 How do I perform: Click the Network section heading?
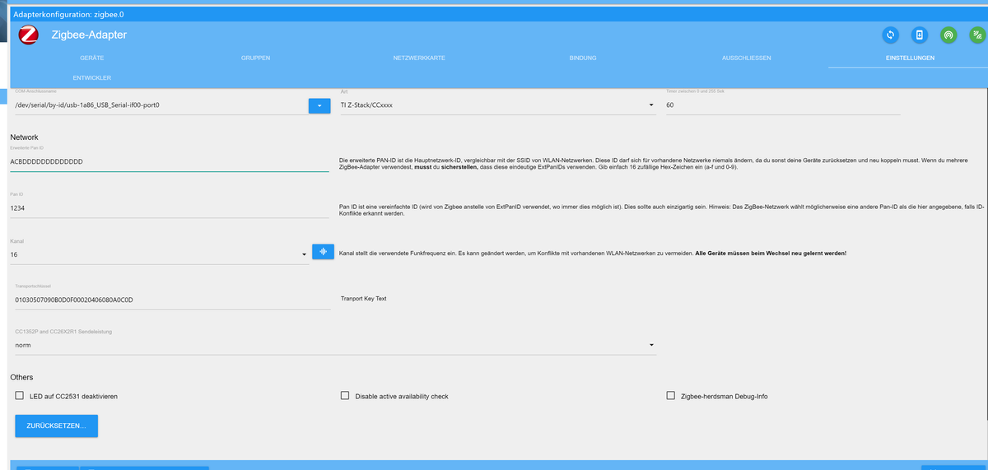coord(25,137)
